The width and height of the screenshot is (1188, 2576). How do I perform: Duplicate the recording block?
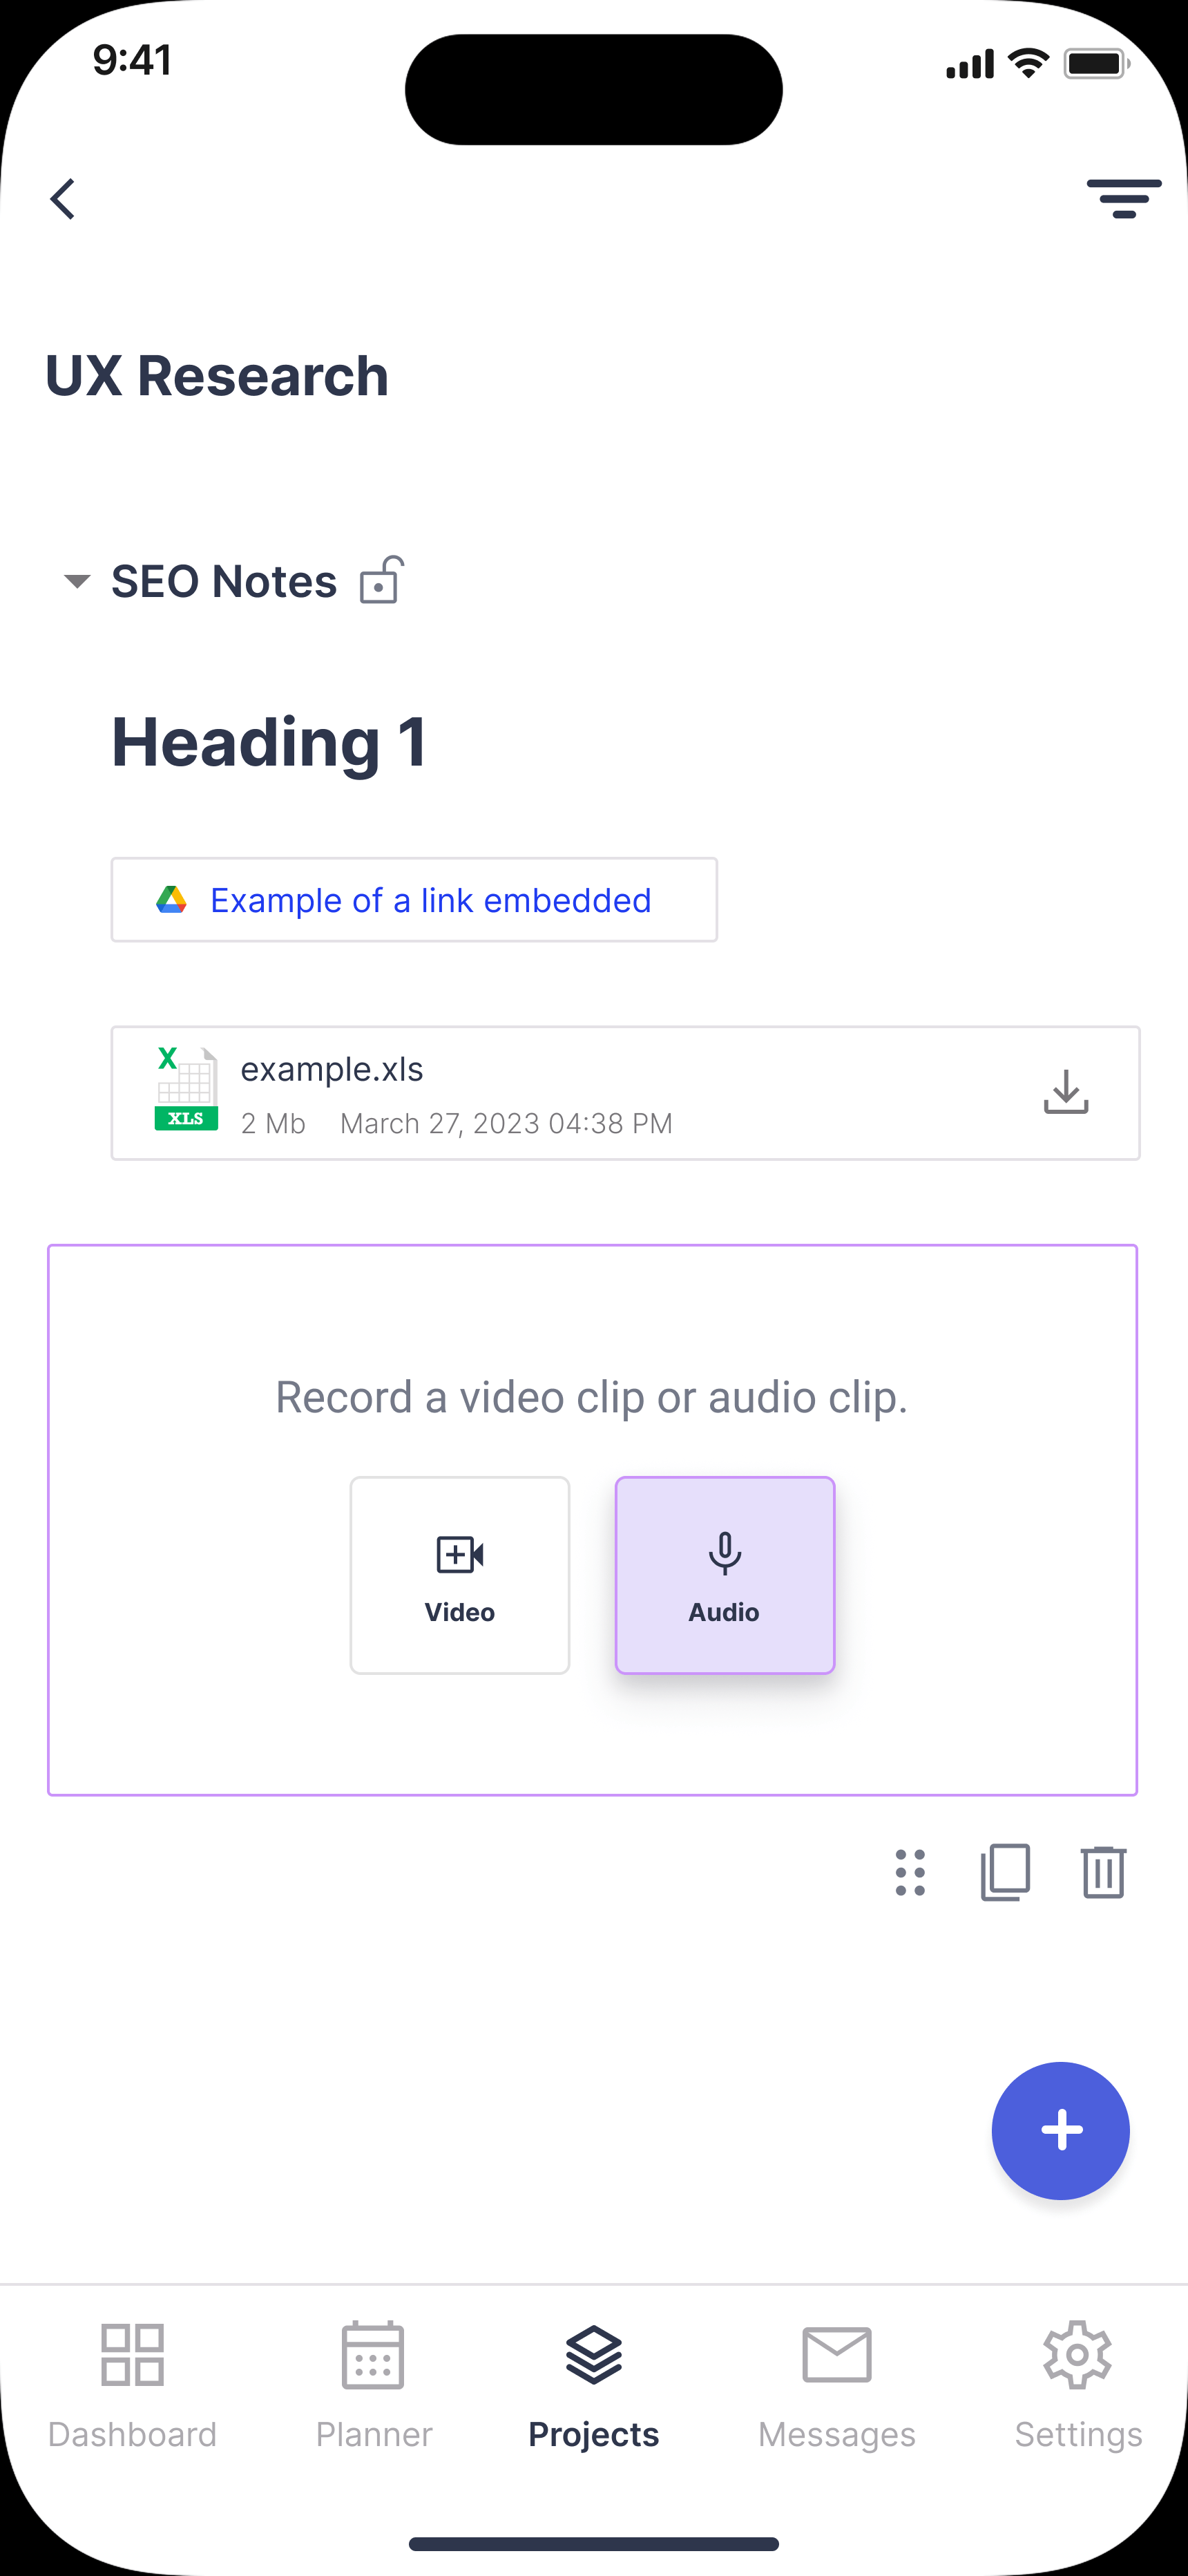pos(1005,1872)
